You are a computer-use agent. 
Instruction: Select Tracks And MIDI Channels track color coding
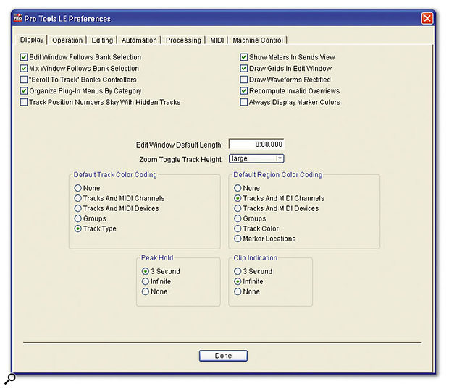click(78, 198)
